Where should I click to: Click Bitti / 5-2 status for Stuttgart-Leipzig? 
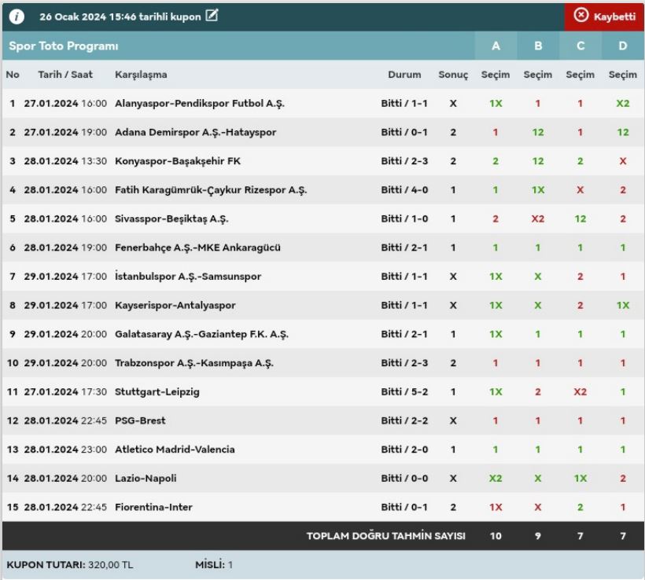(x=404, y=392)
